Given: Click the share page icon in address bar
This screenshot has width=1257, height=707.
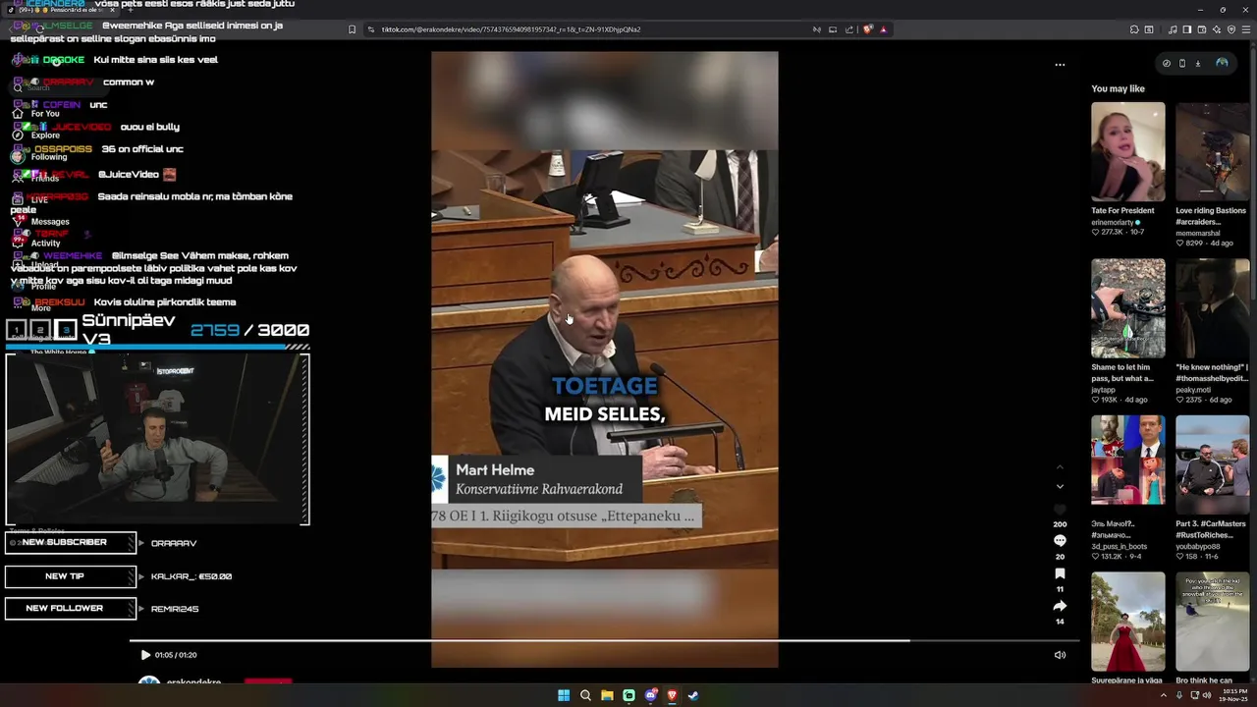Looking at the screenshot, I should click(x=849, y=29).
